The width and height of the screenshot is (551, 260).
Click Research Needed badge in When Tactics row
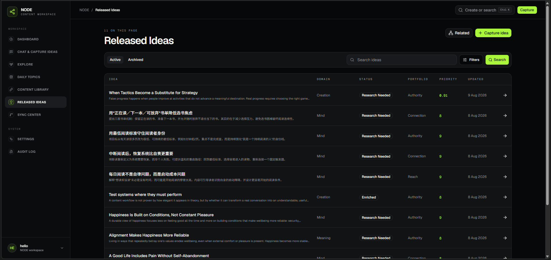click(376, 95)
